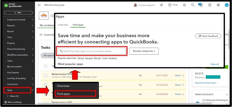Click the Square popular search link
The width and height of the screenshot is (232, 107).
pyautogui.click(x=89, y=58)
